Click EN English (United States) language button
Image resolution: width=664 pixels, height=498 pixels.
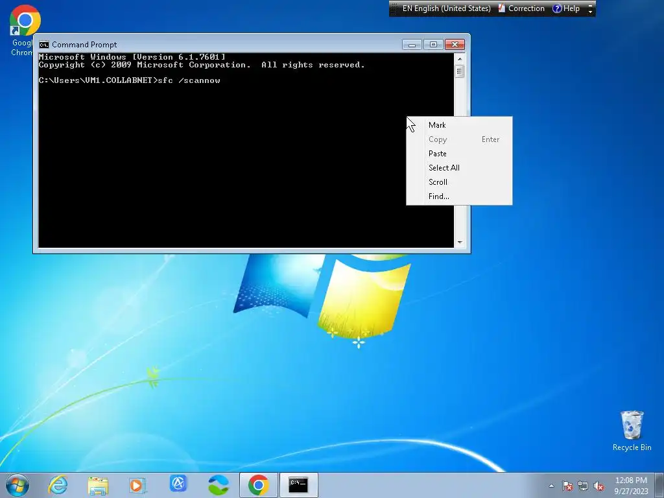point(446,8)
